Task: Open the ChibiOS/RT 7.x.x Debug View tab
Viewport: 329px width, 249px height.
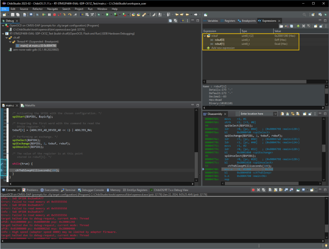Action: [x=169, y=190]
